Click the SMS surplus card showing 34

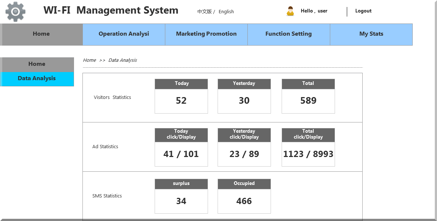pos(181,196)
